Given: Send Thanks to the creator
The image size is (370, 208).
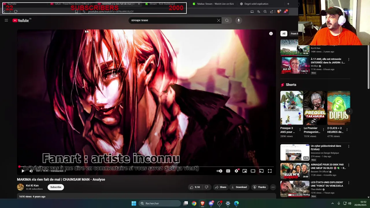Looking at the screenshot, I should tap(259, 187).
